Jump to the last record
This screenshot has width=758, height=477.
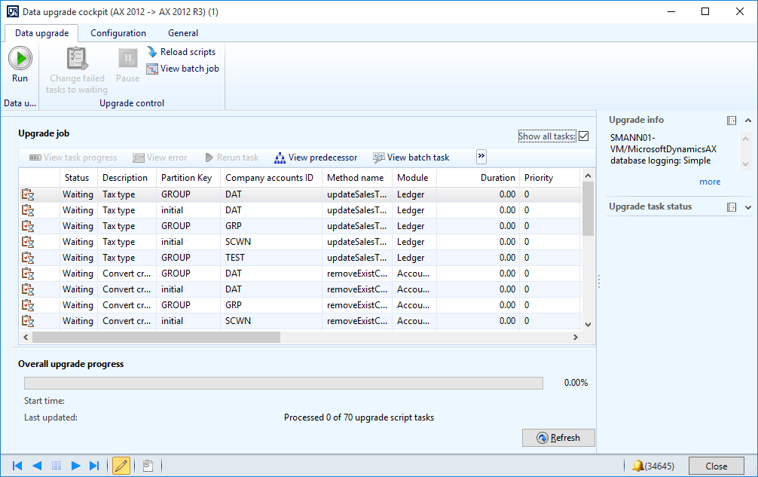click(x=94, y=466)
